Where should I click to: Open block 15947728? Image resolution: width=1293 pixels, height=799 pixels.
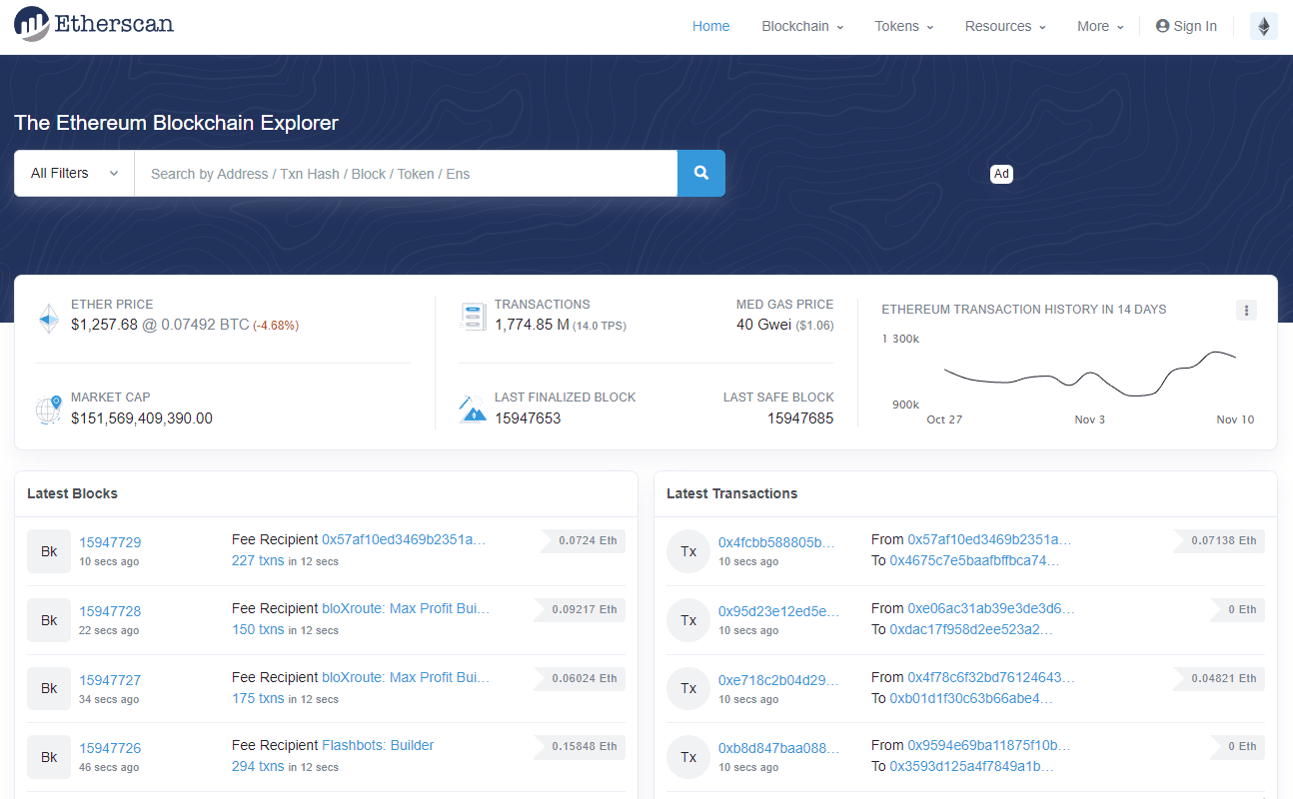pyautogui.click(x=110, y=611)
